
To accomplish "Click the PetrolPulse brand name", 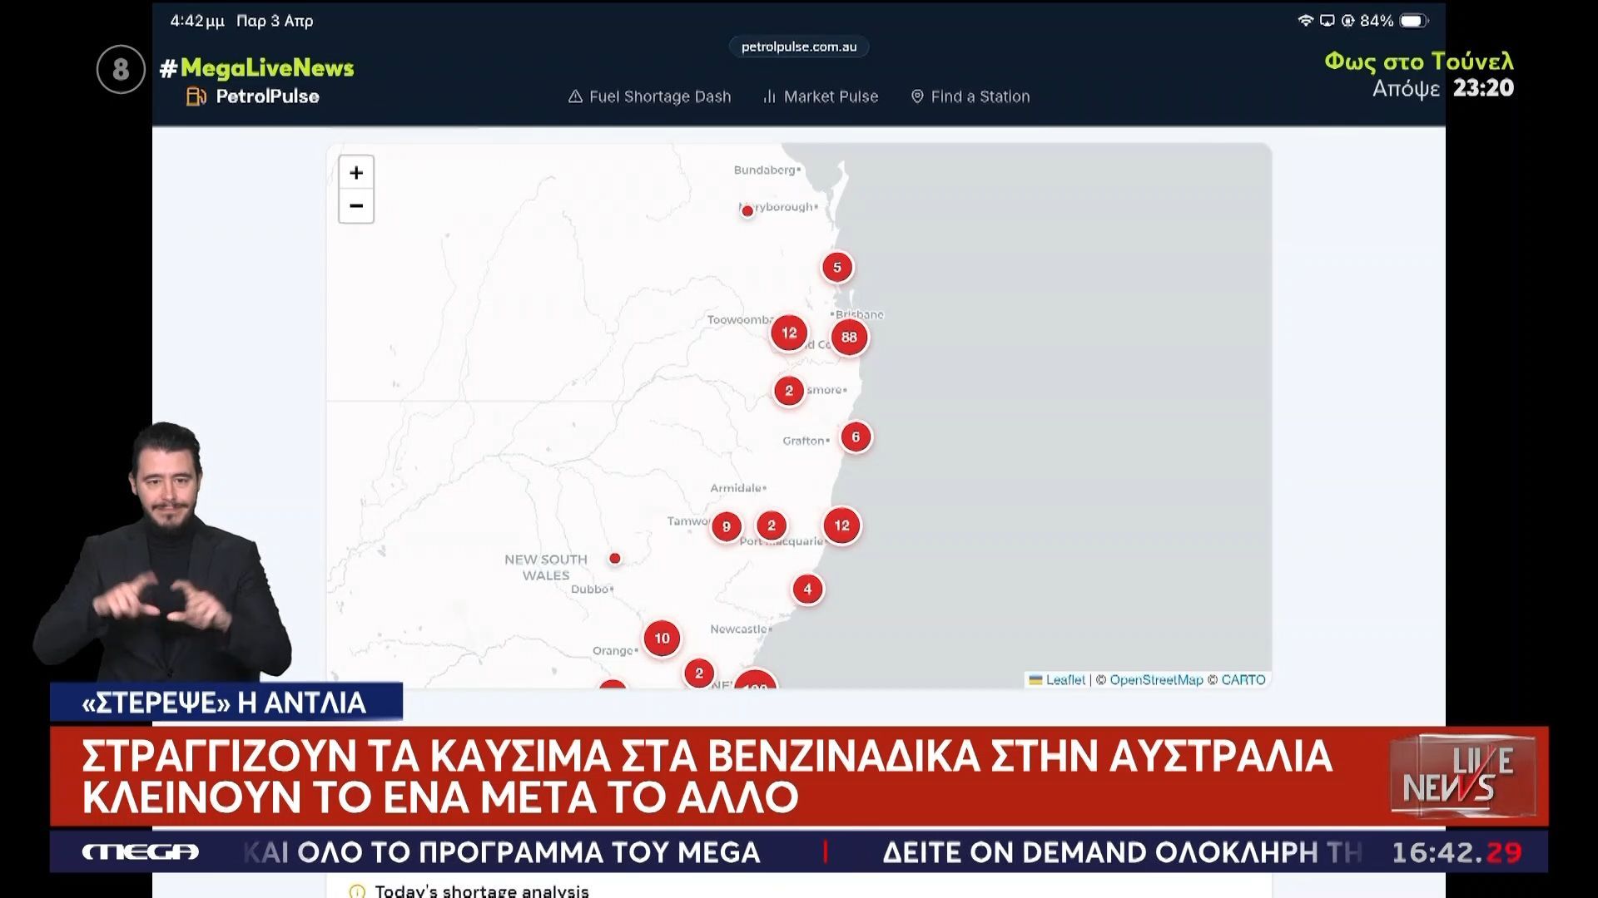I will click(x=267, y=96).
